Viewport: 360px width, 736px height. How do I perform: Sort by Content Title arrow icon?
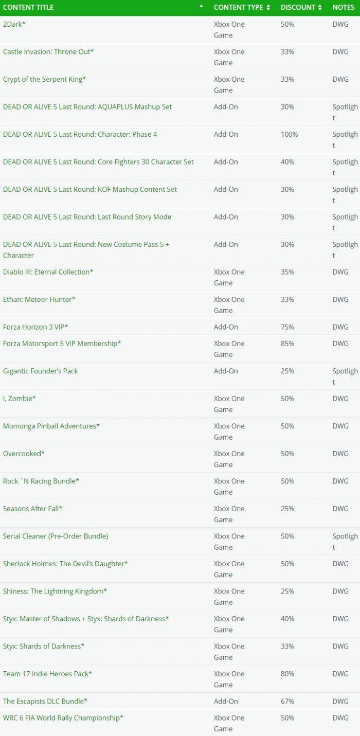(x=202, y=6)
